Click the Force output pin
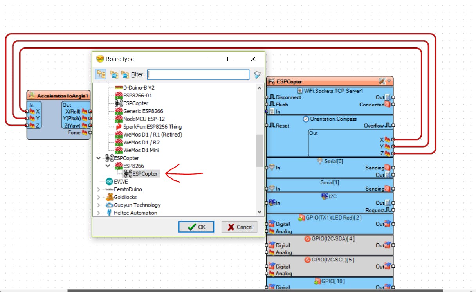This screenshot has width=476, height=292. click(x=90, y=132)
